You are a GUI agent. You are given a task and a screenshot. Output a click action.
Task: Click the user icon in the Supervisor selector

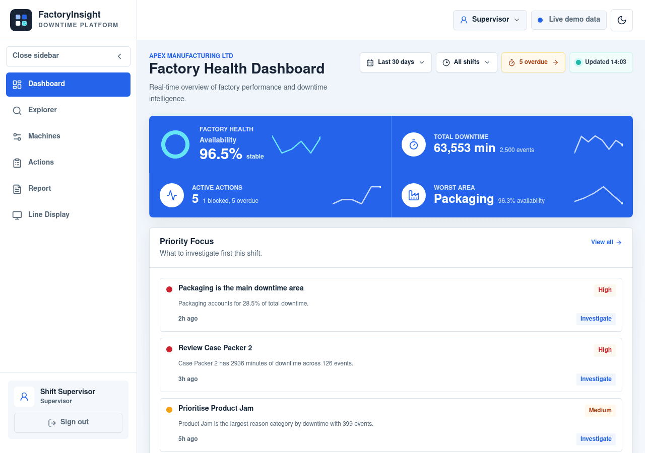464,20
